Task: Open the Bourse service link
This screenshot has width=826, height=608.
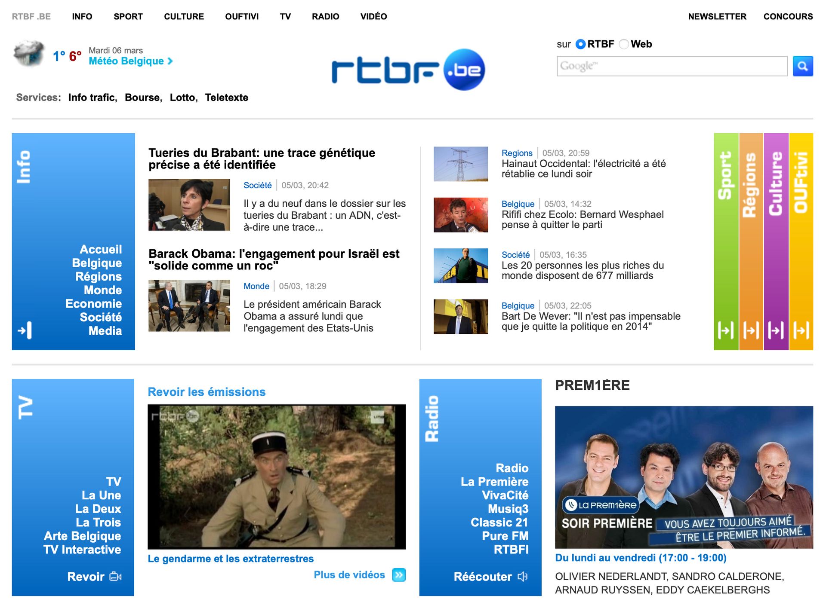Action: pyautogui.click(x=143, y=98)
